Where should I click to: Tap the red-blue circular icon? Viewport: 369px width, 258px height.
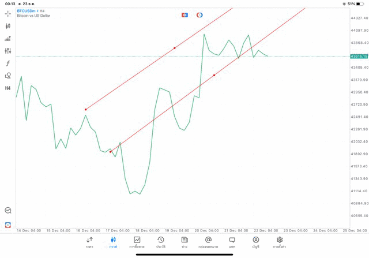(x=199, y=14)
